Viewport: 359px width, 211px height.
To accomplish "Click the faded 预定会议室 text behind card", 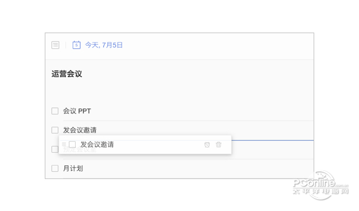I will tap(80, 150).
